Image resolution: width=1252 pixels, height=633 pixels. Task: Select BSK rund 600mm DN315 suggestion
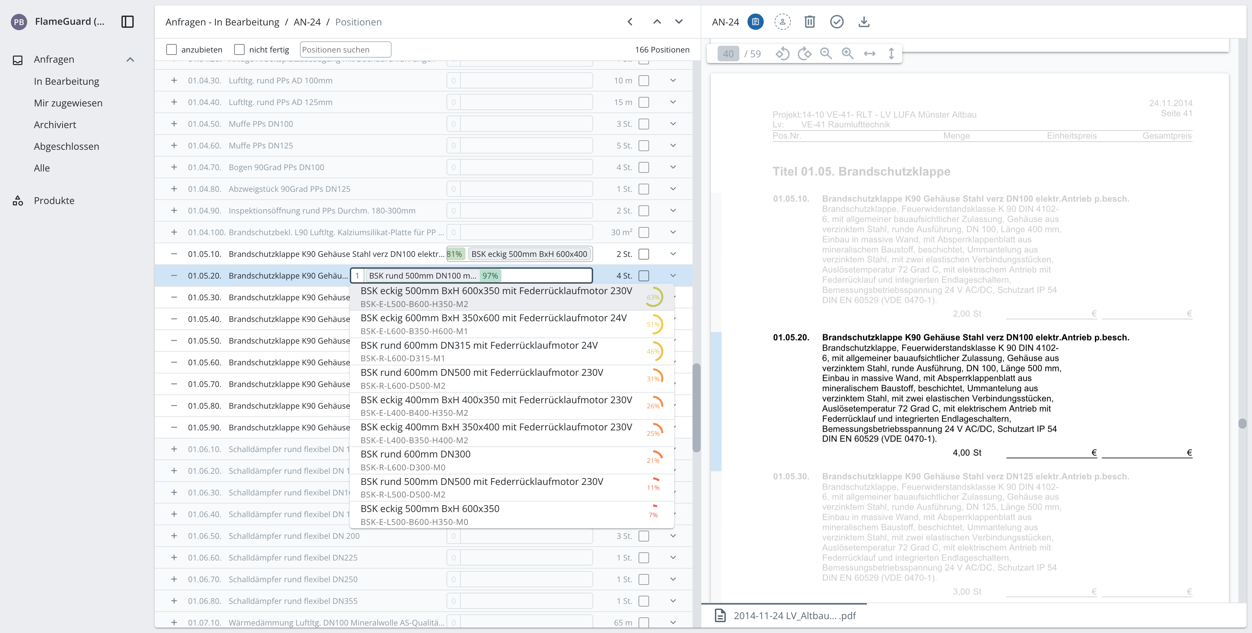(512, 351)
